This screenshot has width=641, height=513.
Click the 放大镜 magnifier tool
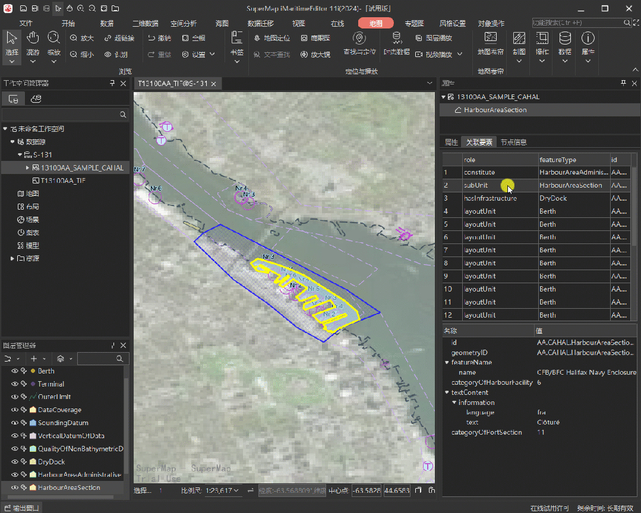coord(315,54)
